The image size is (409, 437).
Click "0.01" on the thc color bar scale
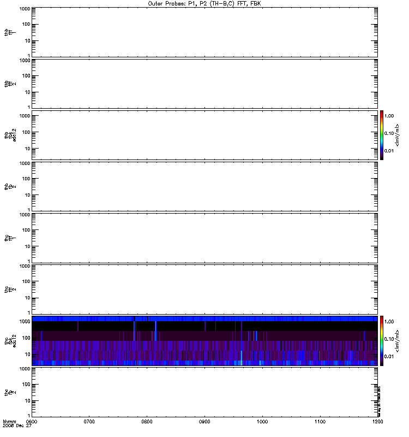(389, 357)
